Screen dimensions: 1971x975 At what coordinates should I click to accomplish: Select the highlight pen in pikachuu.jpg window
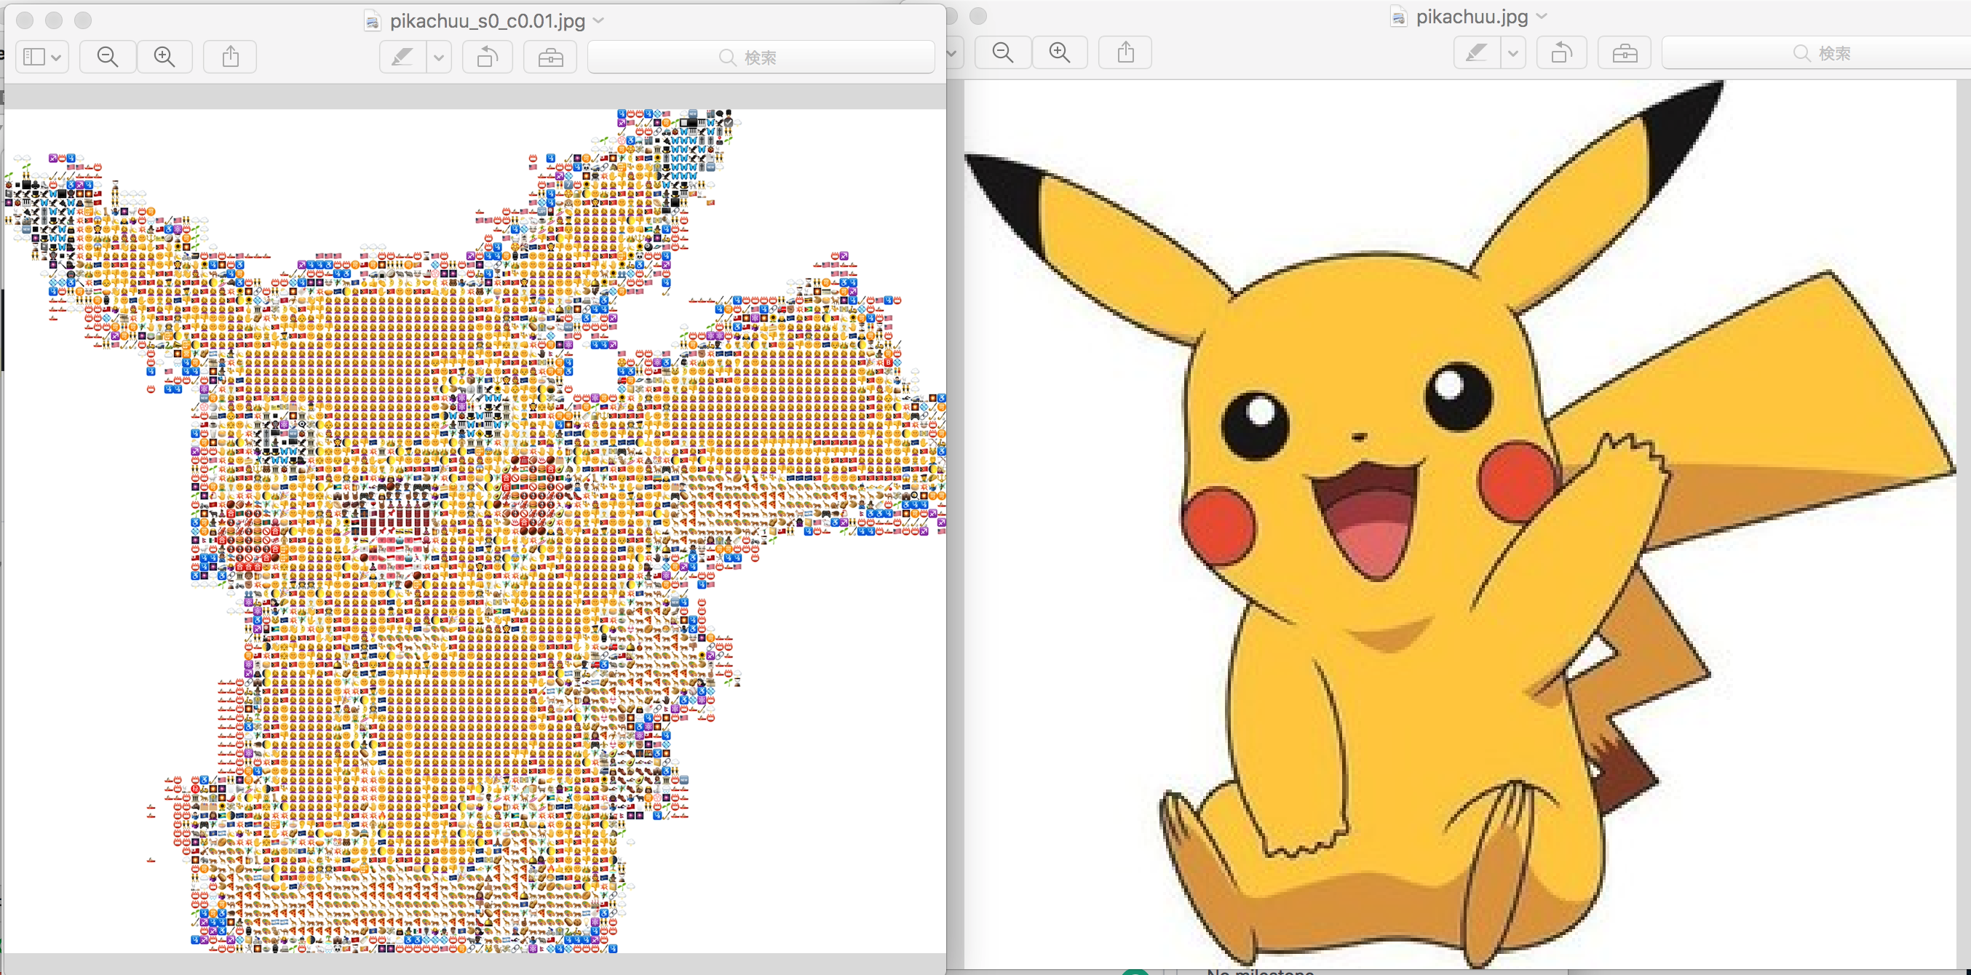coord(1477,52)
